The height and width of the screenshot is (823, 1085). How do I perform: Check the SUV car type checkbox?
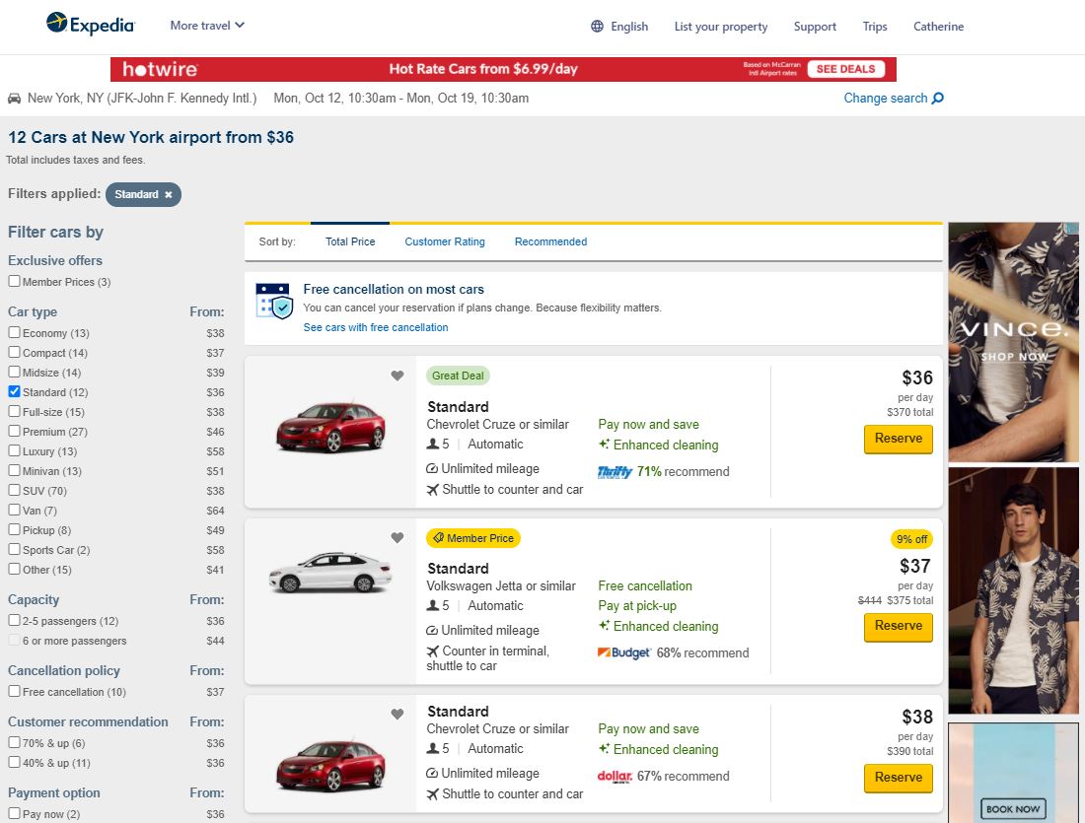pos(14,490)
